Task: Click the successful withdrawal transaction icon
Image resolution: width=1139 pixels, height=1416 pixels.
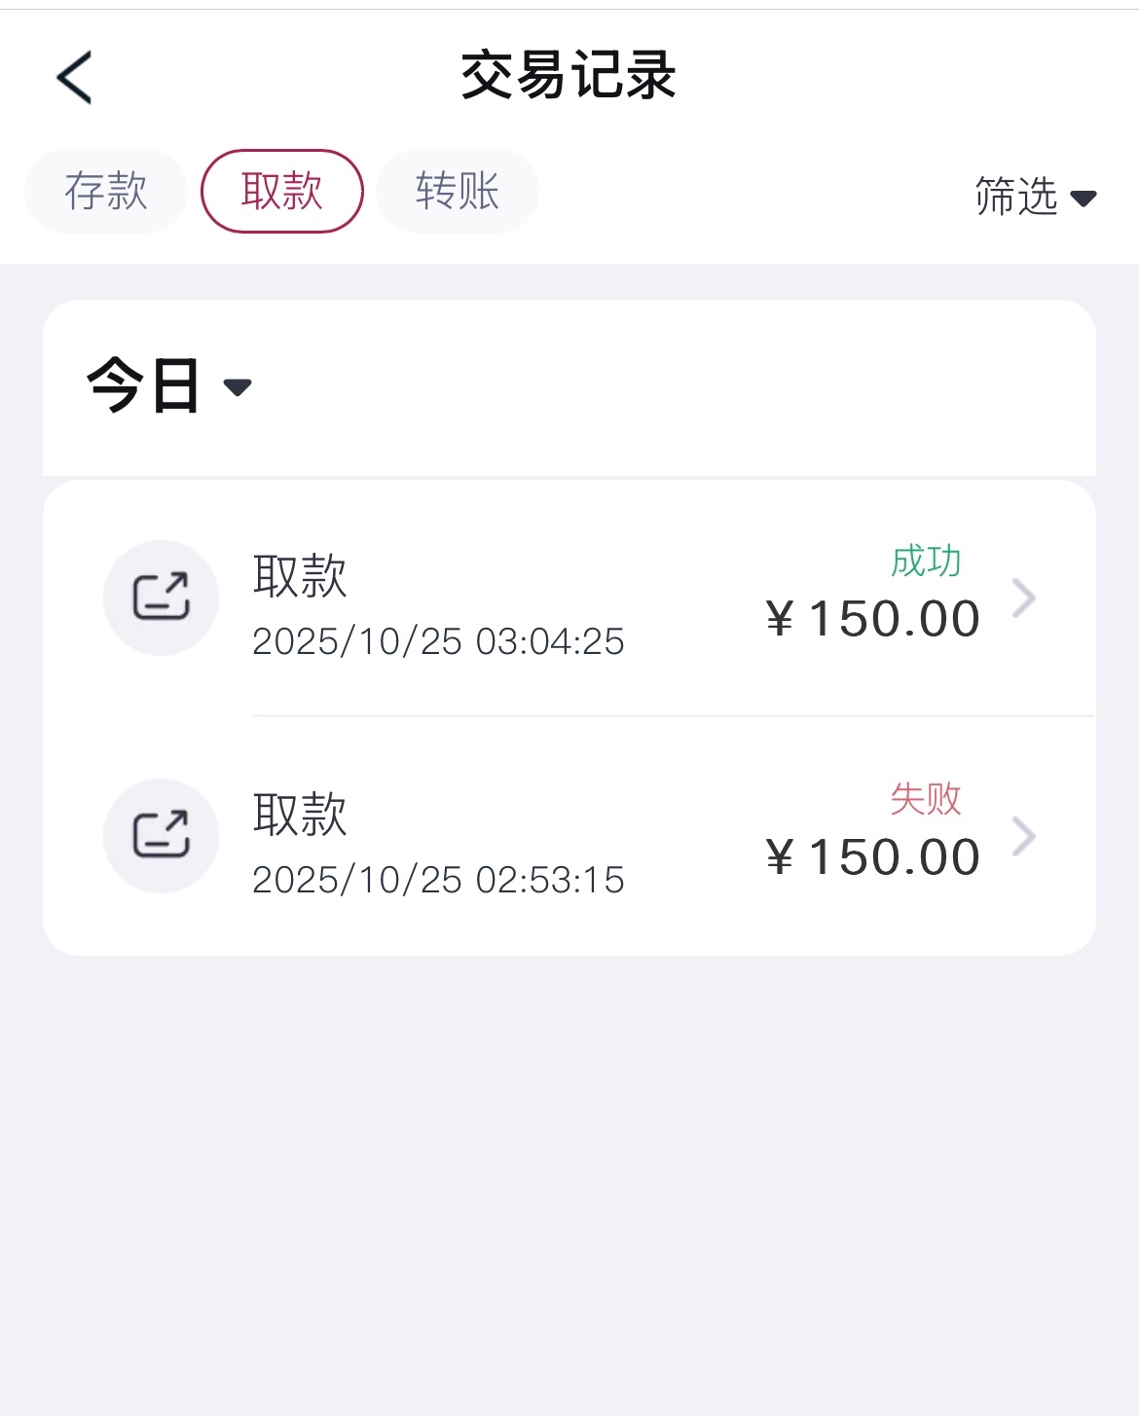Action: 161,598
